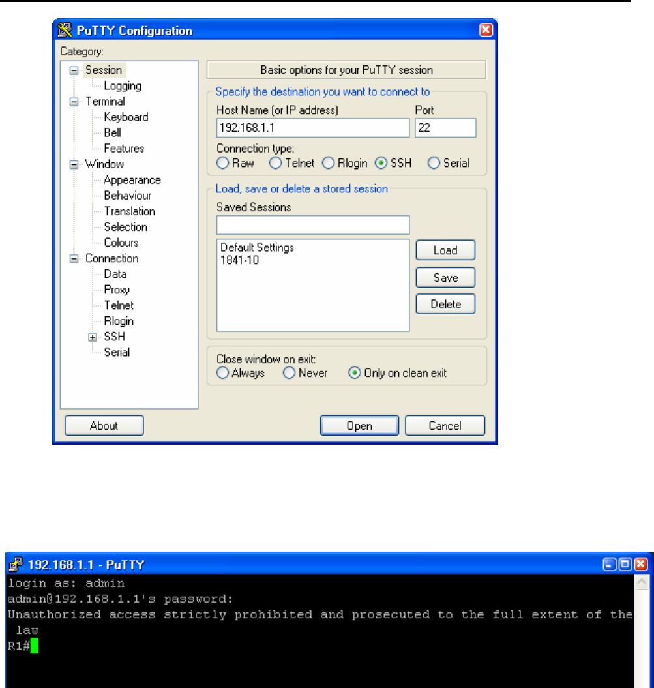654x688 pixels.
Task: Open the Terminal category
Action: coord(105,101)
